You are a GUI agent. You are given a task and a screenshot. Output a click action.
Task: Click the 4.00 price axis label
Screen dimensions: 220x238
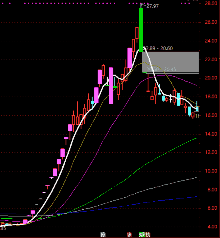pyautogui.click(x=212, y=227)
